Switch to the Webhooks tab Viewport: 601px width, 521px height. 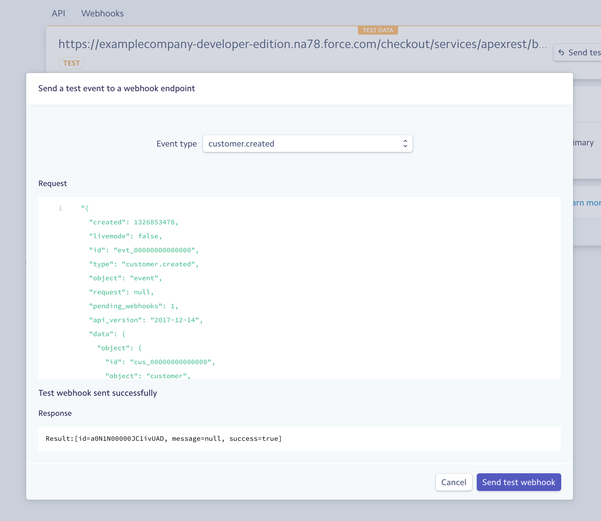(102, 13)
